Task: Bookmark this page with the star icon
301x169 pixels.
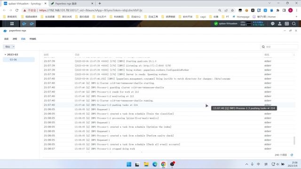Action: click(x=232, y=10)
